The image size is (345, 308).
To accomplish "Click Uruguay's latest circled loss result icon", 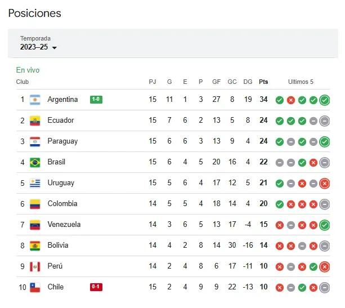I will 324,184.
